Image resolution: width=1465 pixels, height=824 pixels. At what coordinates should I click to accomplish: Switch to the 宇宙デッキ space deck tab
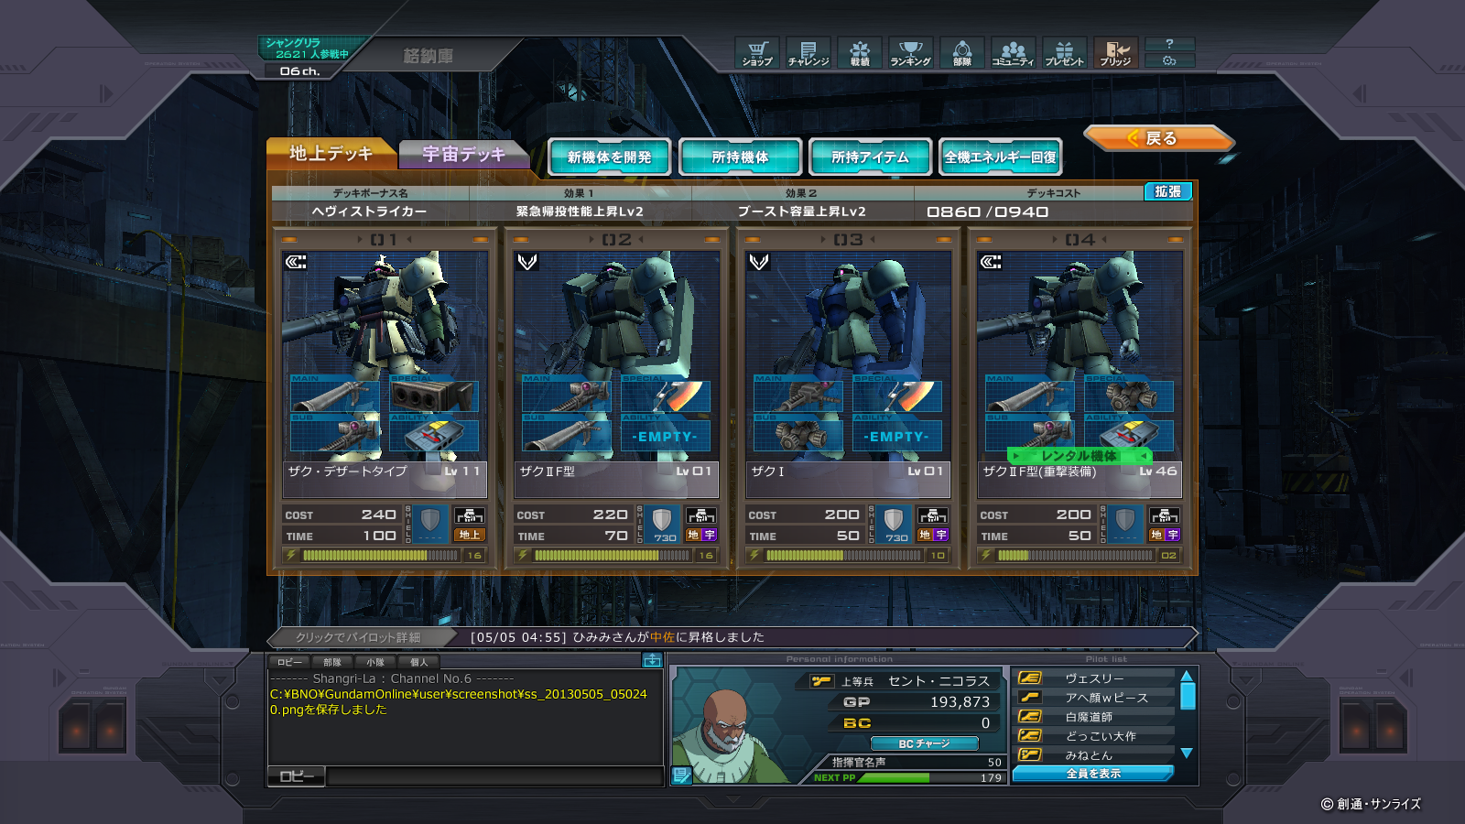(464, 155)
